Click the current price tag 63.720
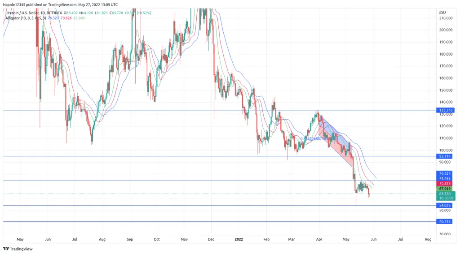 (445, 194)
